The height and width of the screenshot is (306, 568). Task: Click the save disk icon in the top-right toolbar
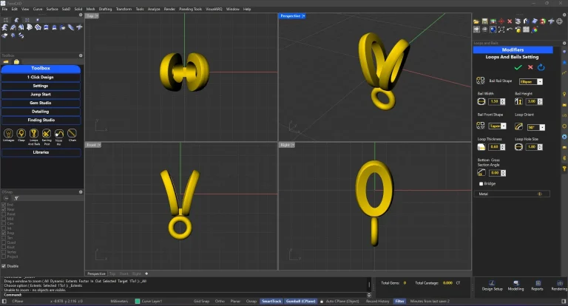(484, 21)
